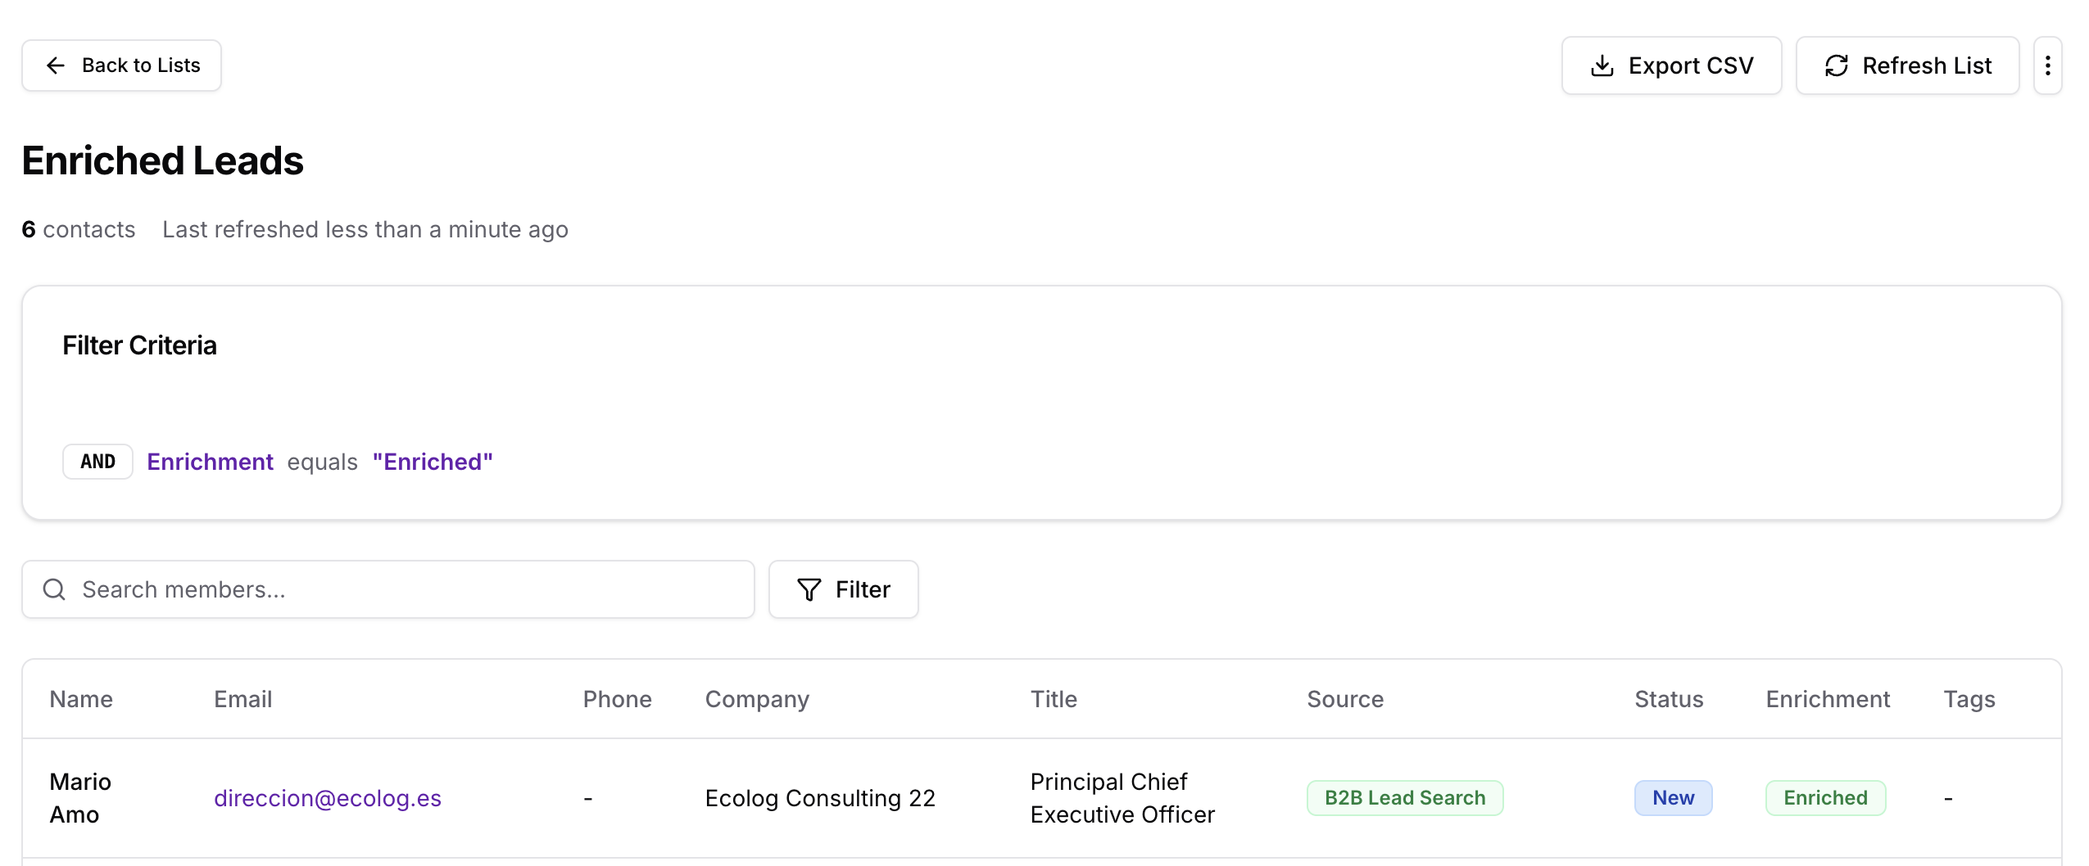The width and height of the screenshot is (2089, 866).
Task: Click the Company column header
Action: (x=757, y=699)
